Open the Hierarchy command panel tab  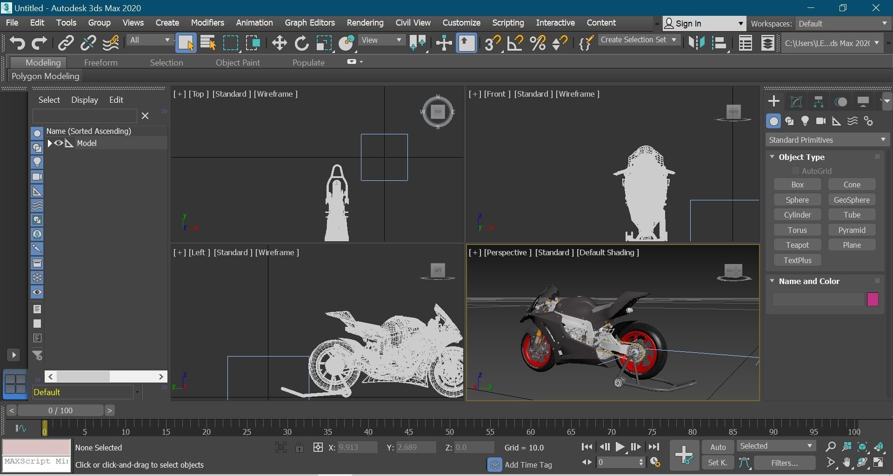pyautogui.click(x=819, y=101)
